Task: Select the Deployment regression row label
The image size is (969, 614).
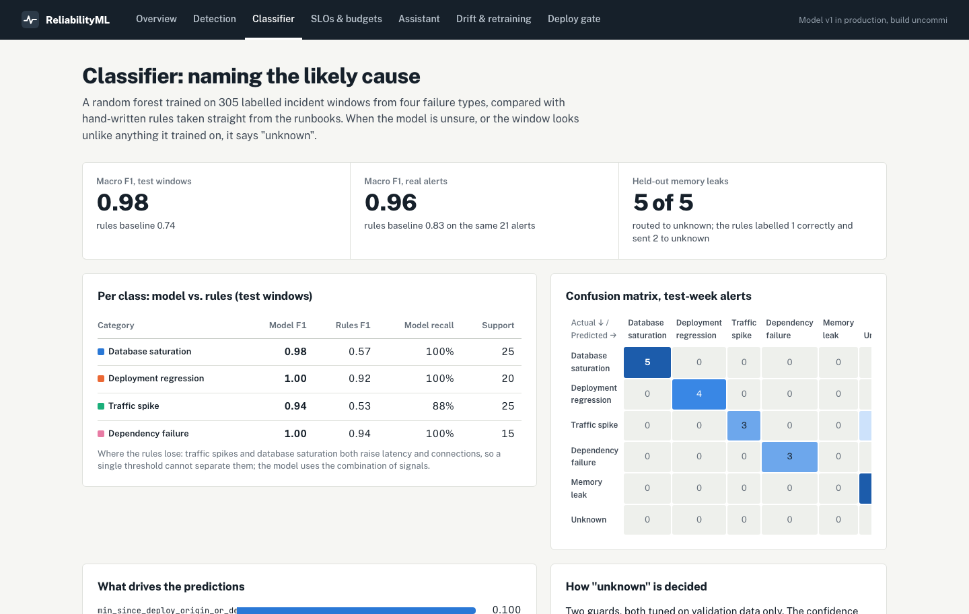Action: 156,379
